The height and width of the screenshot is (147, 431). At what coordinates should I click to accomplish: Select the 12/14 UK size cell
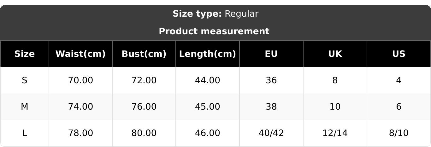coord(335,133)
